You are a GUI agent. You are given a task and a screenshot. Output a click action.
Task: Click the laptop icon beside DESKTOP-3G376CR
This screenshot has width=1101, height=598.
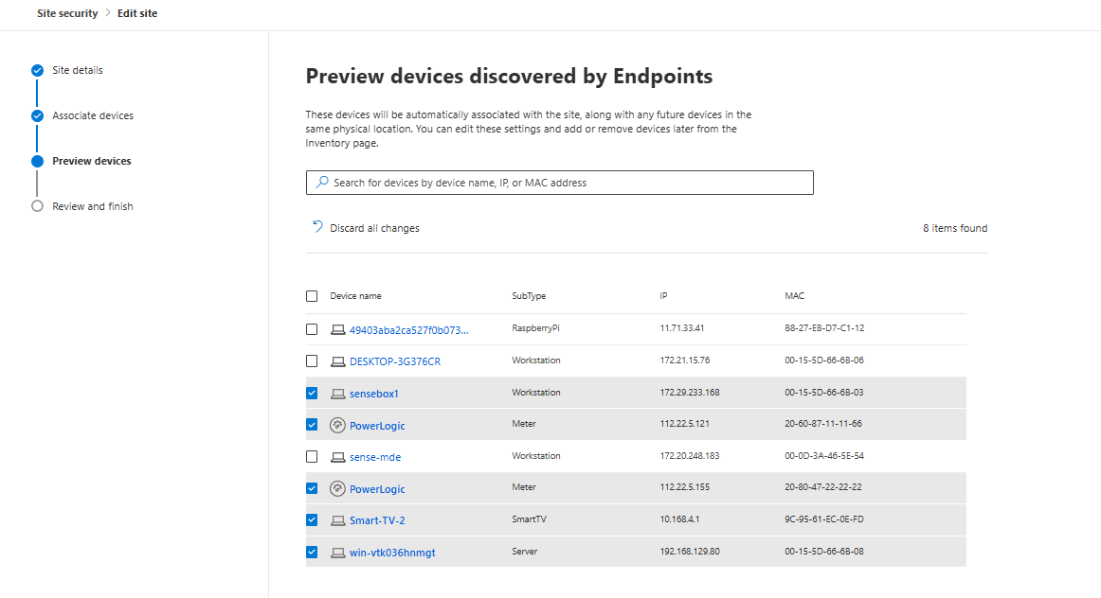coord(337,361)
